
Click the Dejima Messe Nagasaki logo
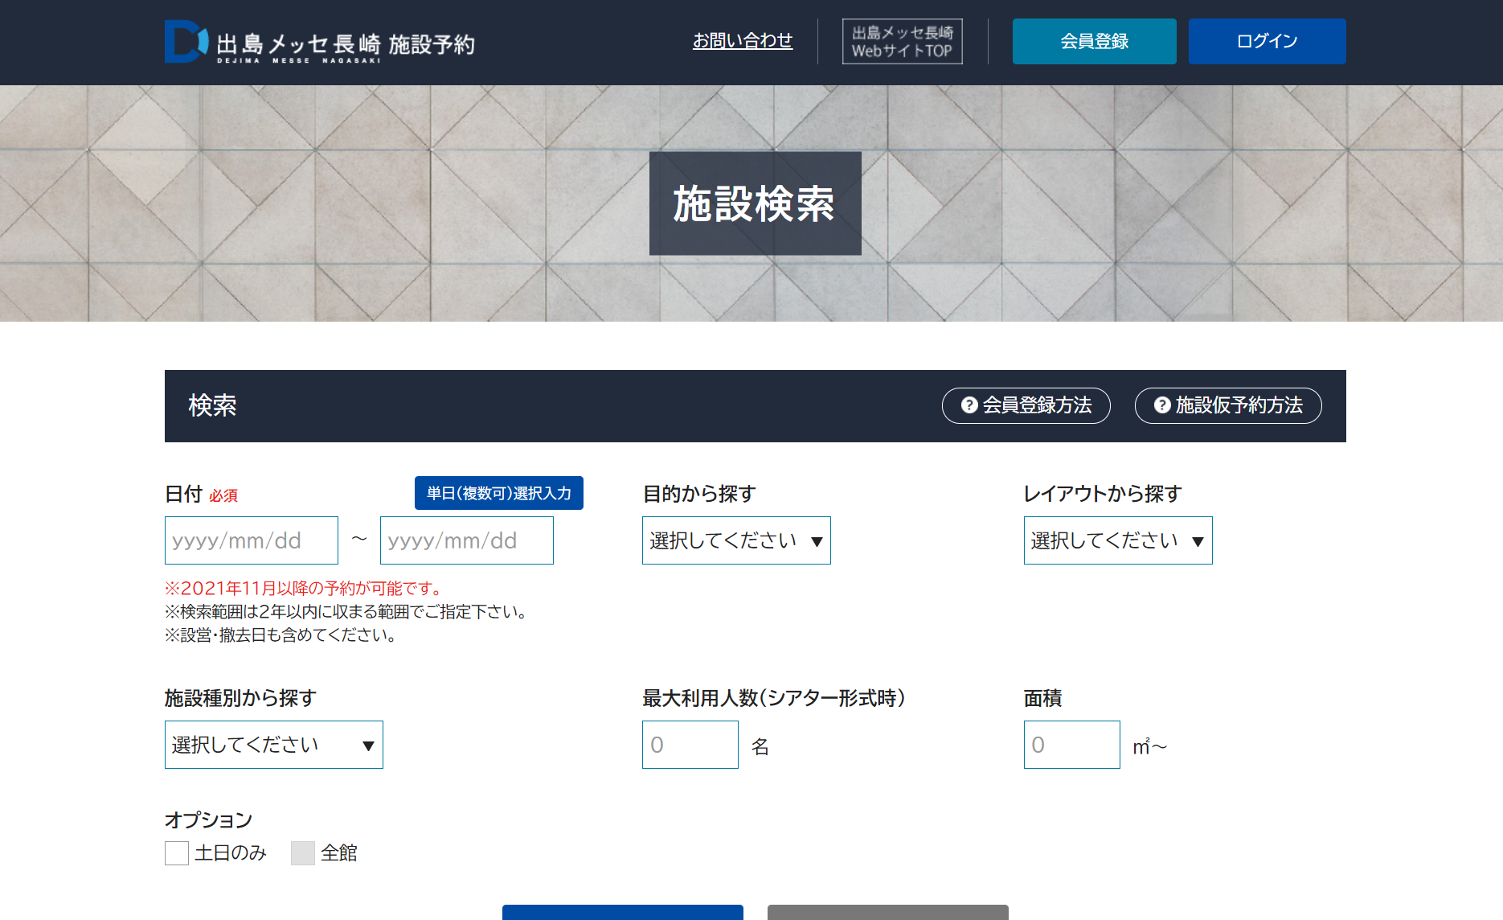[319, 42]
